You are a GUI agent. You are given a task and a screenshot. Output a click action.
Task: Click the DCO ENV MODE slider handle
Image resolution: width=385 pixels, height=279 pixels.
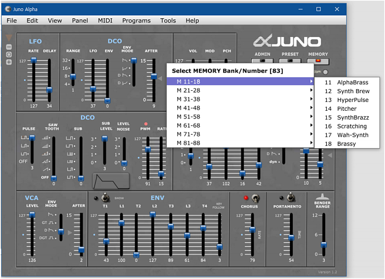click(x=134, y=60)
